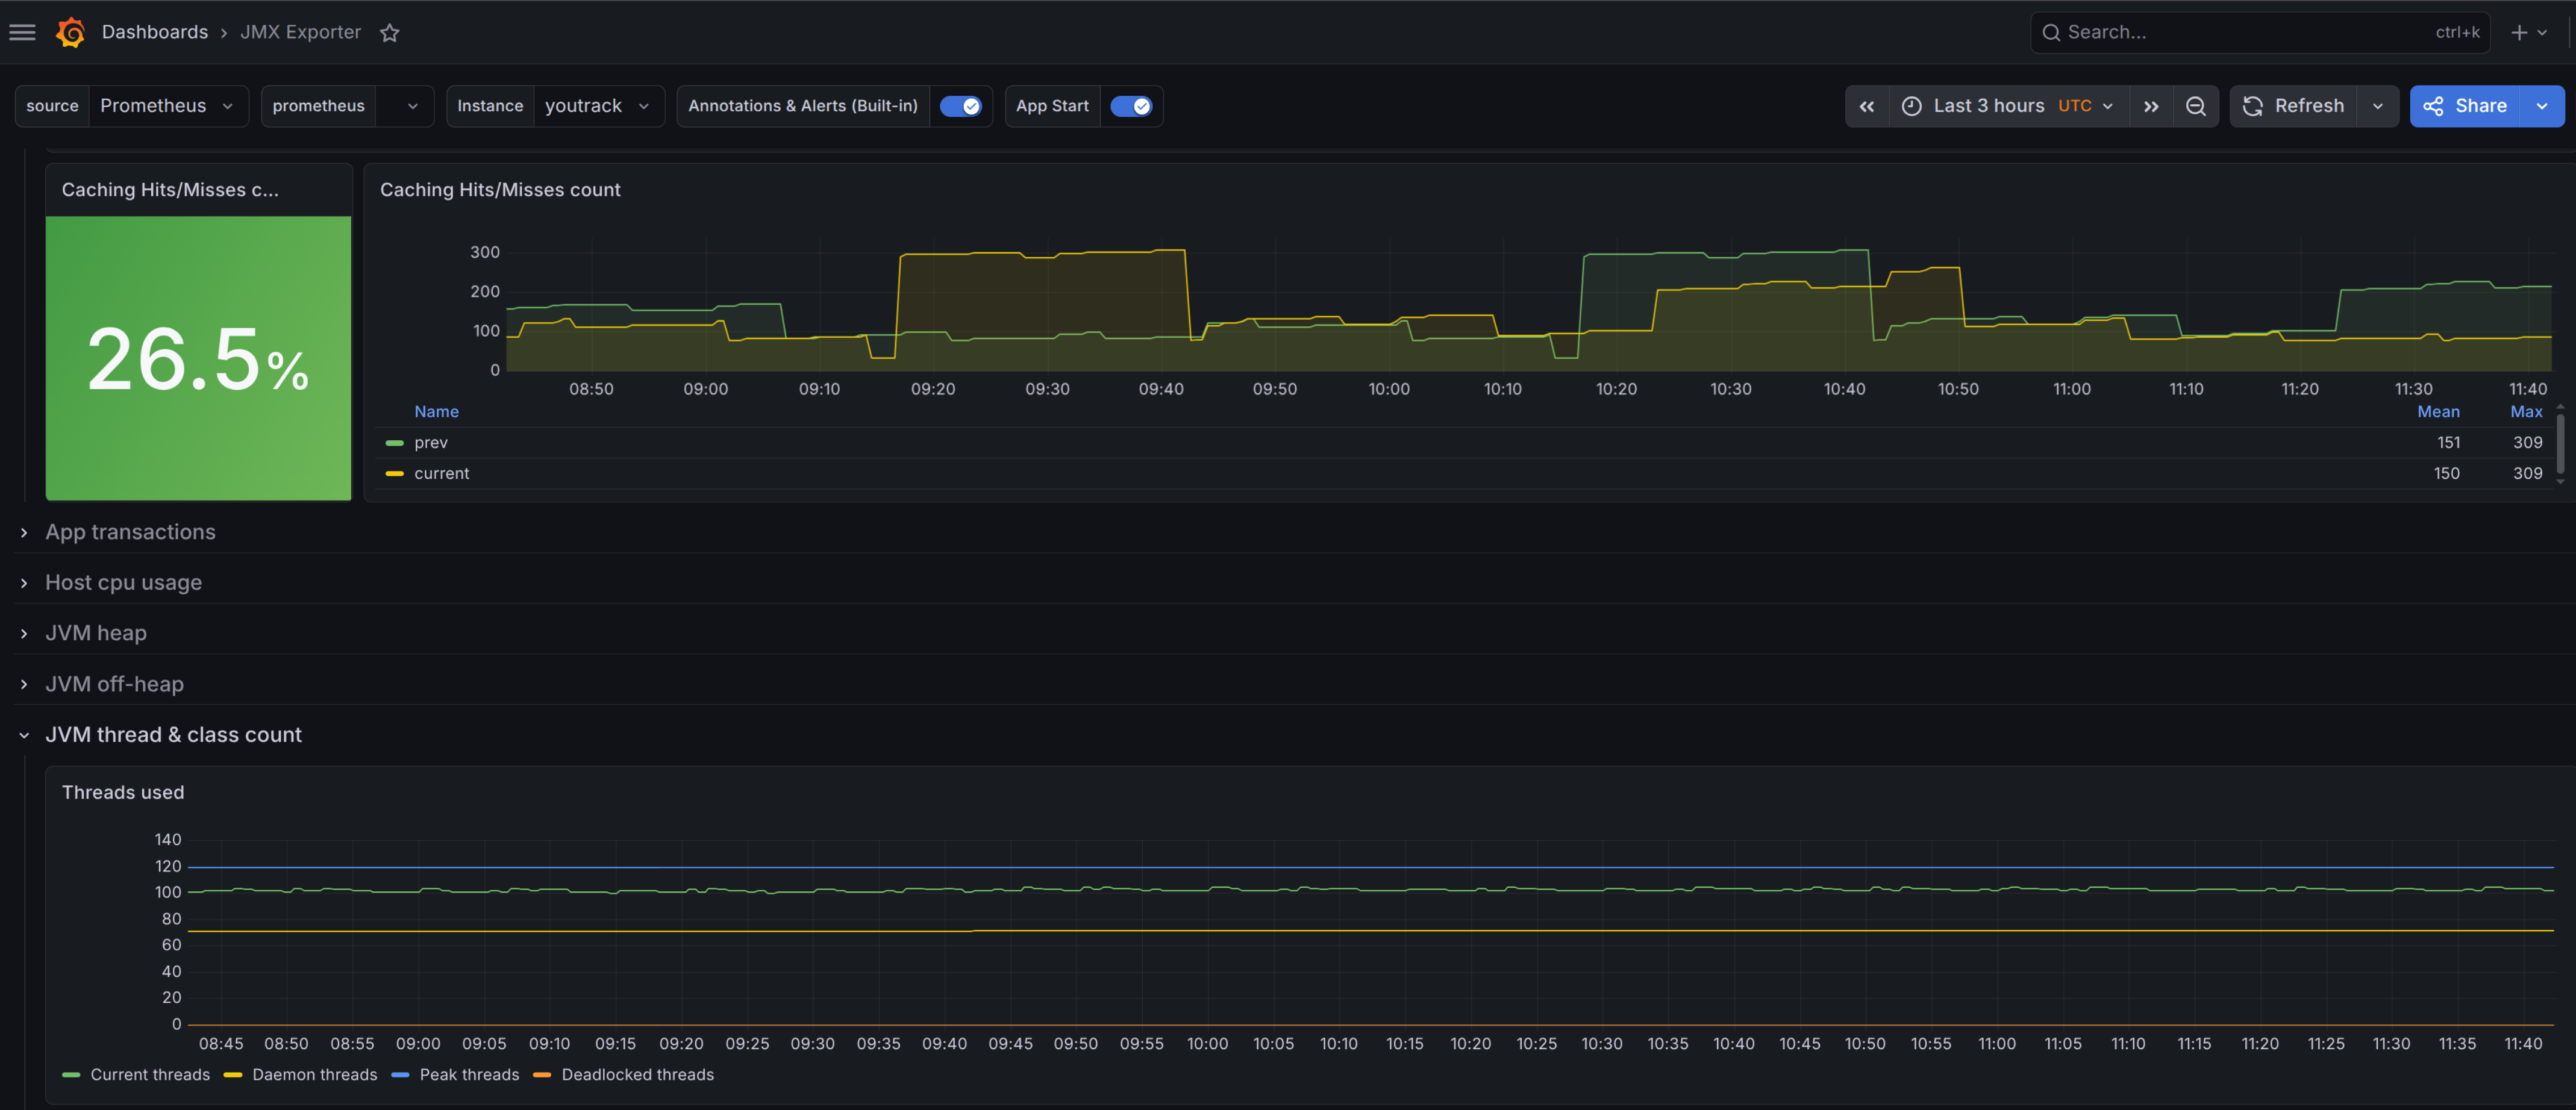Toggle Annotations & Alerts (Built-in) switch
Screen dimensions: 2576x1110
coord(960,106)
